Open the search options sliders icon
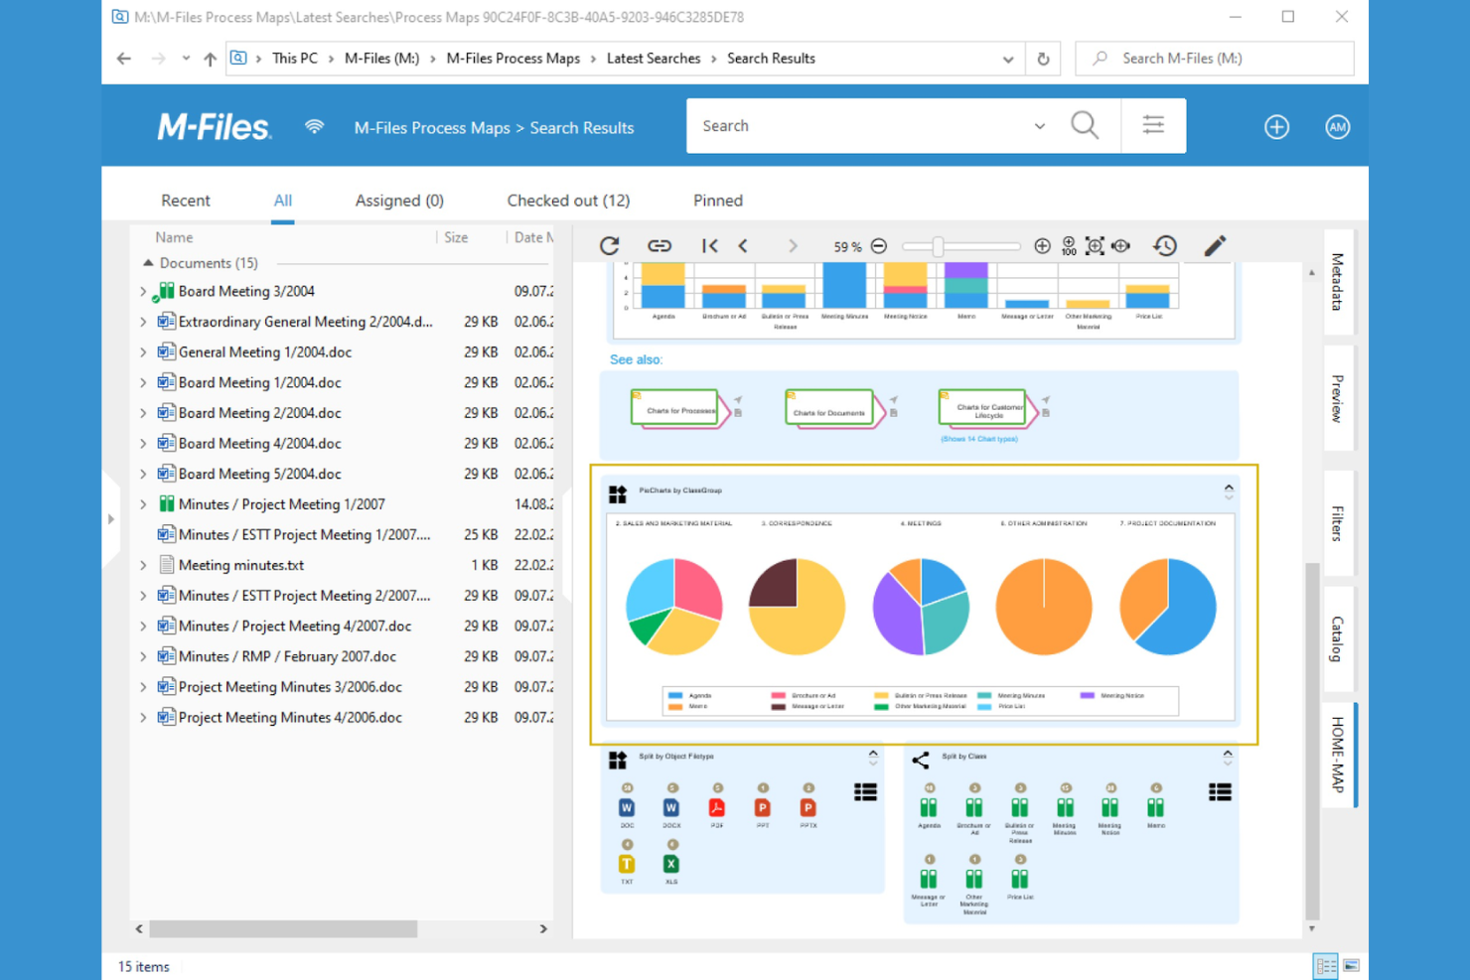The height and width of the screenshot is (980, 1470). (1153, 125)
